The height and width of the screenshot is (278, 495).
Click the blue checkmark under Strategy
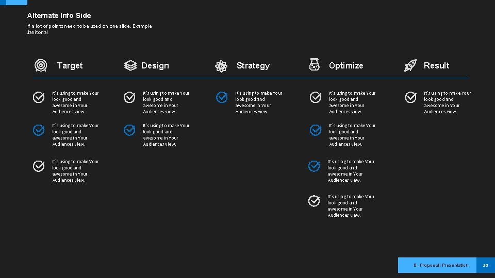221,97
